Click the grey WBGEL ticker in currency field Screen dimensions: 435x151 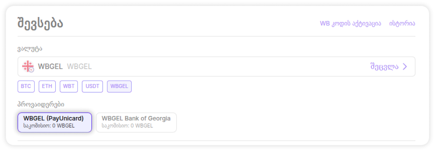click(79, 67)
